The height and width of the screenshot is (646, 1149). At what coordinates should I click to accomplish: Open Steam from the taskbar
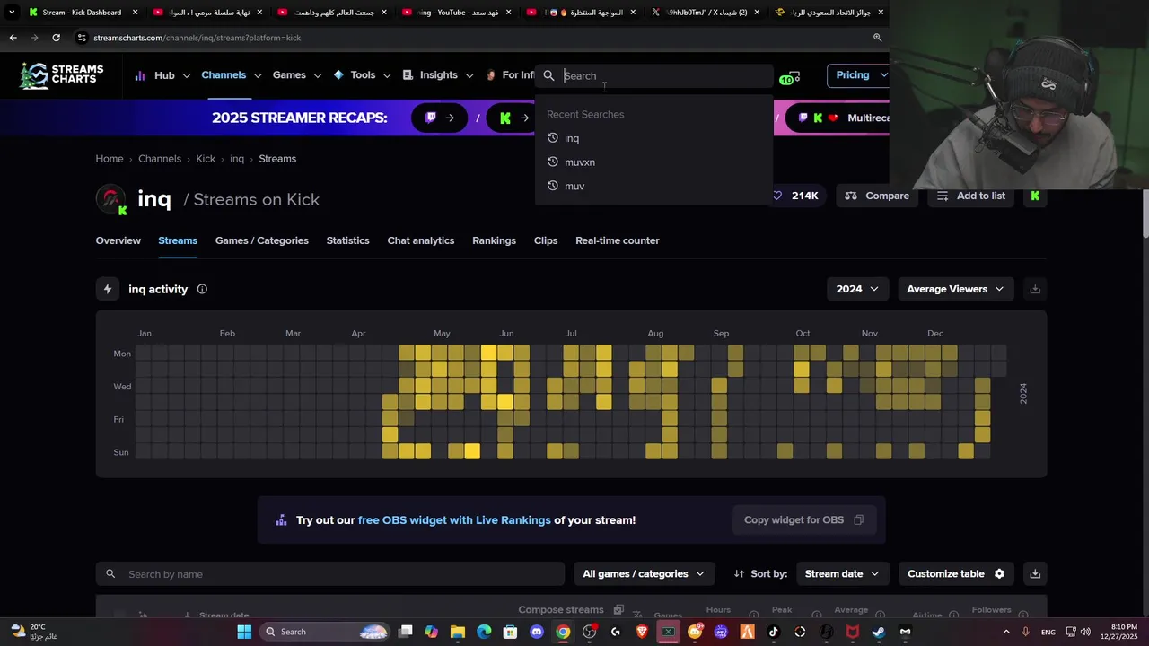[x=878, y=632]
